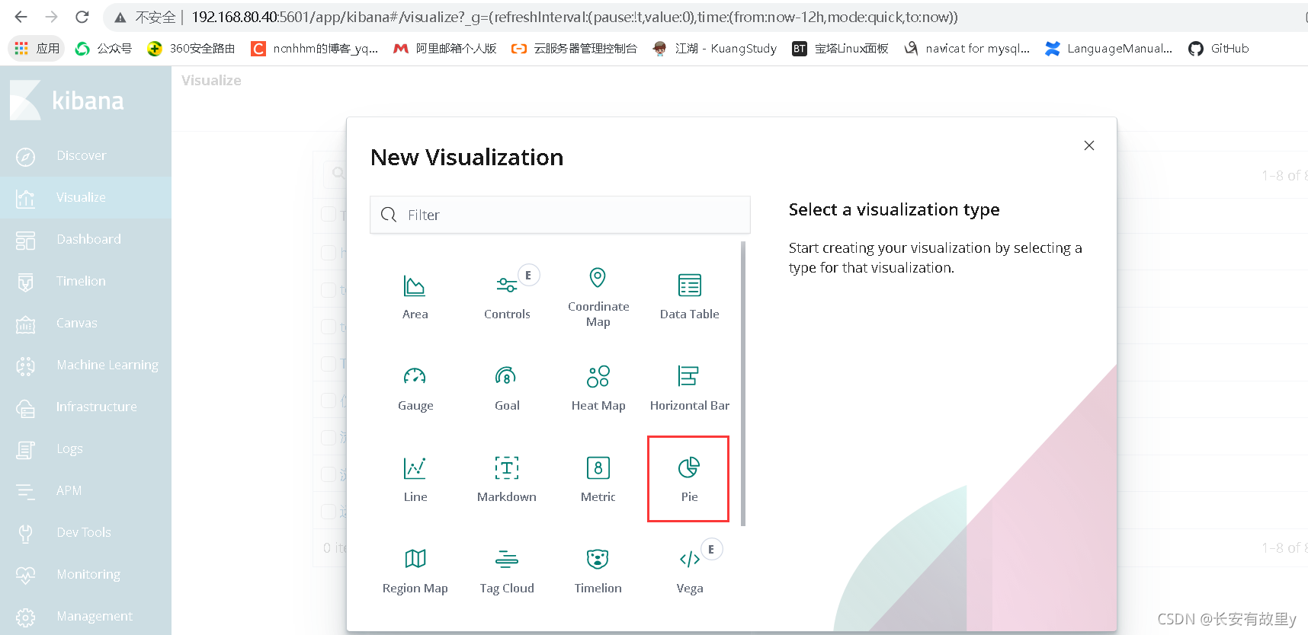Open Dev Tools in the sidebar
The width and height of the screenshot is (1308, 635).
(x=85, y=532)
